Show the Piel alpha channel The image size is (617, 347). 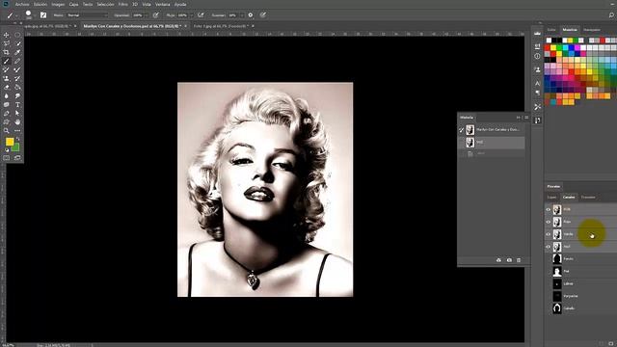click(x=549, y=271)
